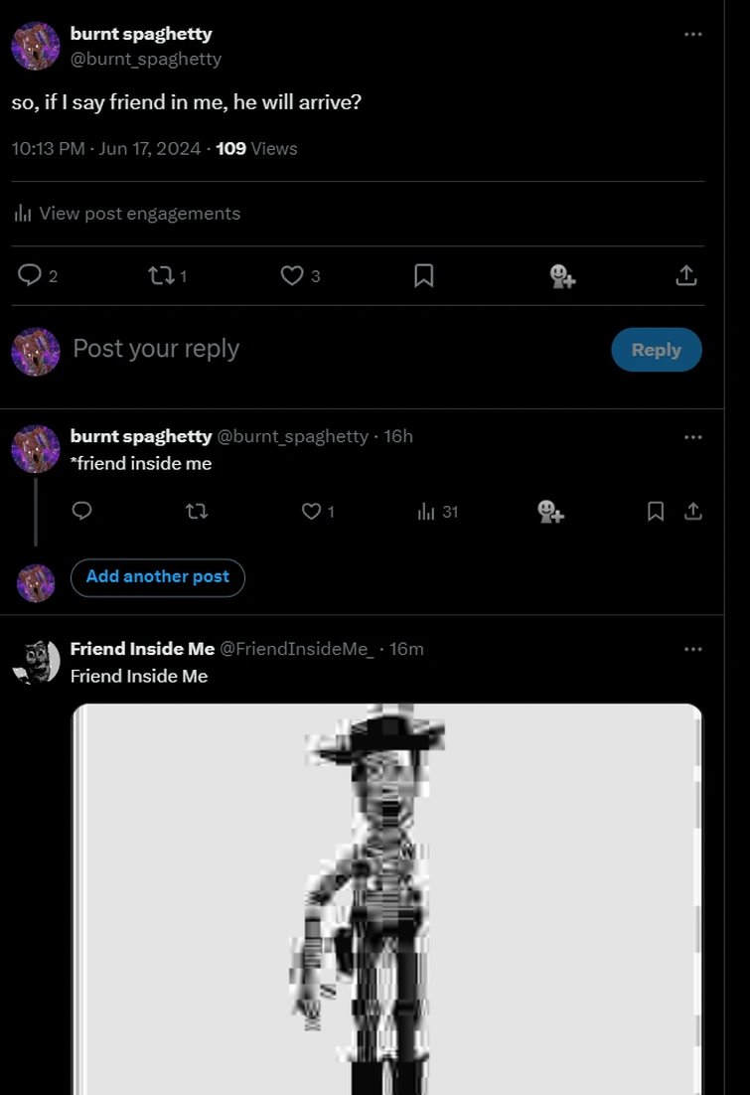750x1095 pixels.
Task: Repost the "*friend inside me" reply
Action: tap(197, 511)
